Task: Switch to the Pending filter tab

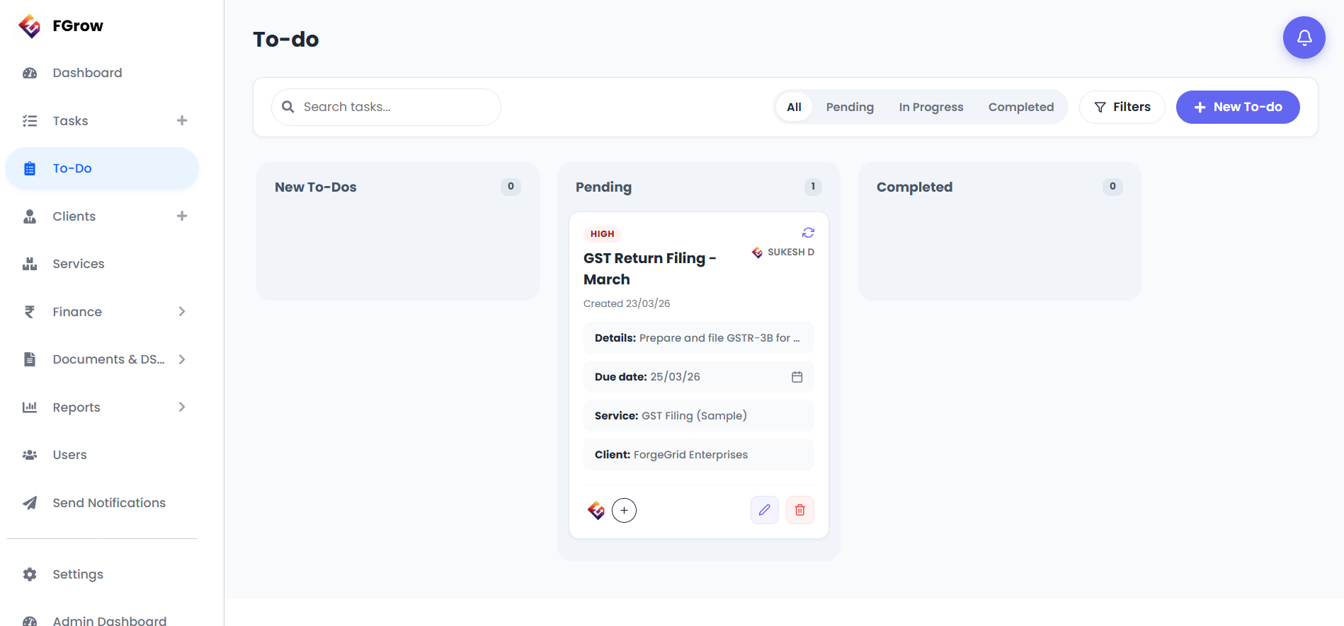Action: coord(850,107)
